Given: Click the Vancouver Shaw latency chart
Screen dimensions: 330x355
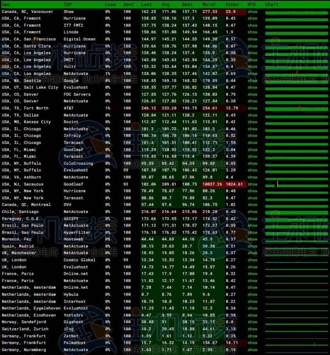Looking at the screenshot, I should pos(296,12).
